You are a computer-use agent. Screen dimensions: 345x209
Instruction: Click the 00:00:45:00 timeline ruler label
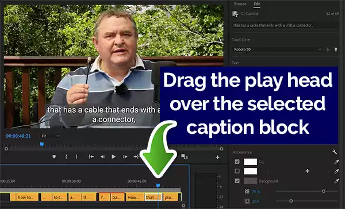pyautogui.click(x=137, y=181)
